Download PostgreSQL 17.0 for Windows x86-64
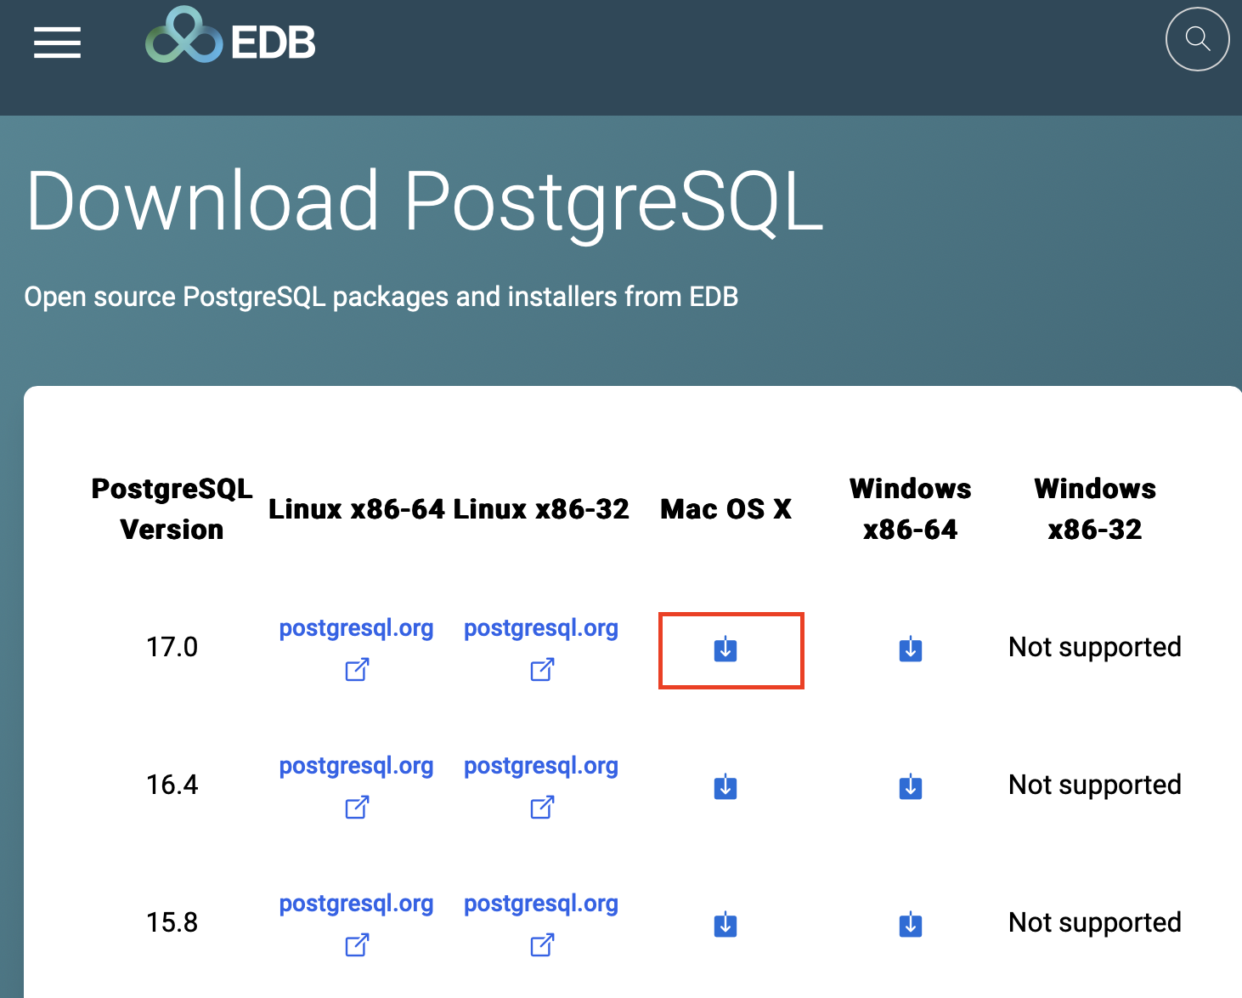This screenshot has height=998, width=1242. [911, 649]
